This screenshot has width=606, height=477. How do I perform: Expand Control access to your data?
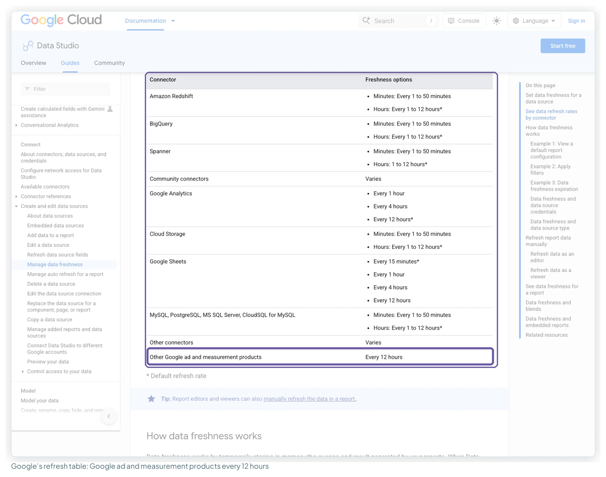(23, 371)
